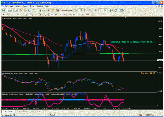Activate the standard Cursor arrow tool
164x117 pixels.
[4, 15]
